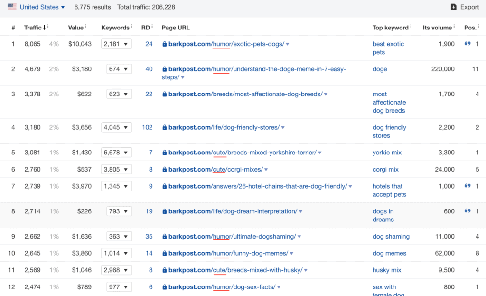
Task: Visit the most-affectionate-dog-breeds page URL
Action: (x=245, y=95)
